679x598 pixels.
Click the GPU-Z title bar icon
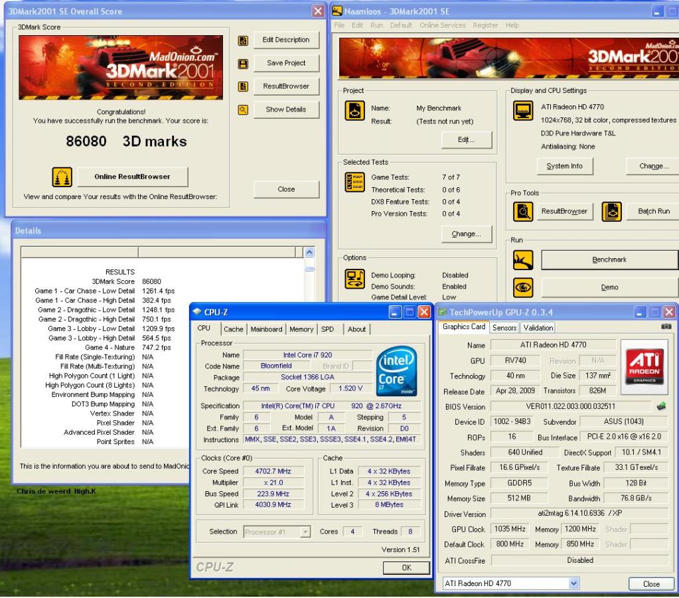point(443,312)
